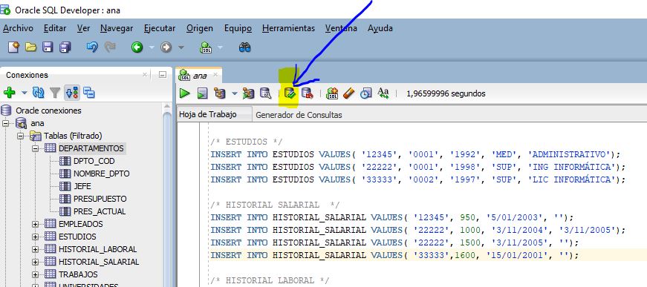Add new connection with green plus
The image size is (647, 287).
(9, 93)
